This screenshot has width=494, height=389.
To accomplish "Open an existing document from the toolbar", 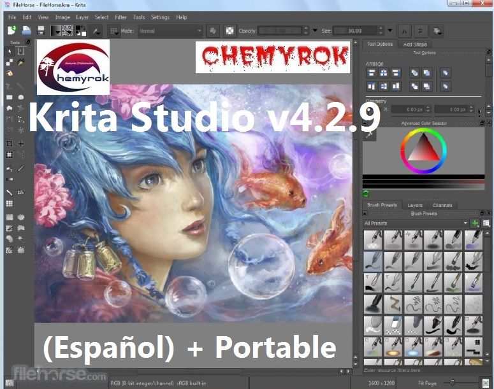I will tap(27, 30).
